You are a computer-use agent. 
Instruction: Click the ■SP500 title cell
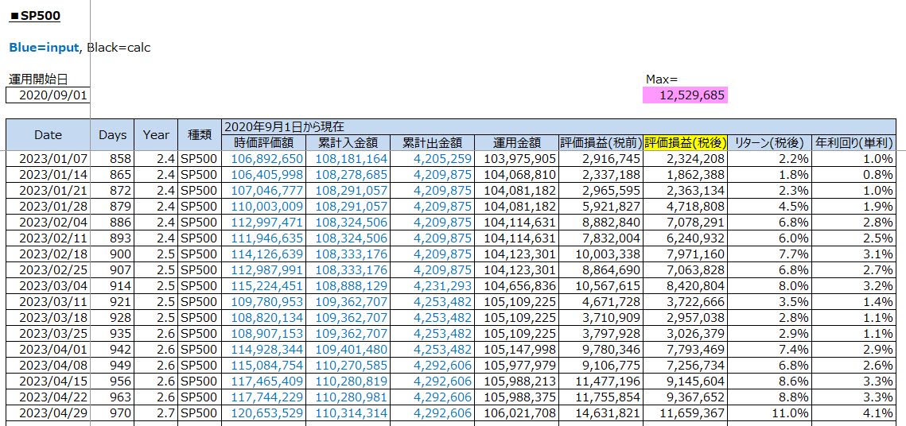coord(35,16)
